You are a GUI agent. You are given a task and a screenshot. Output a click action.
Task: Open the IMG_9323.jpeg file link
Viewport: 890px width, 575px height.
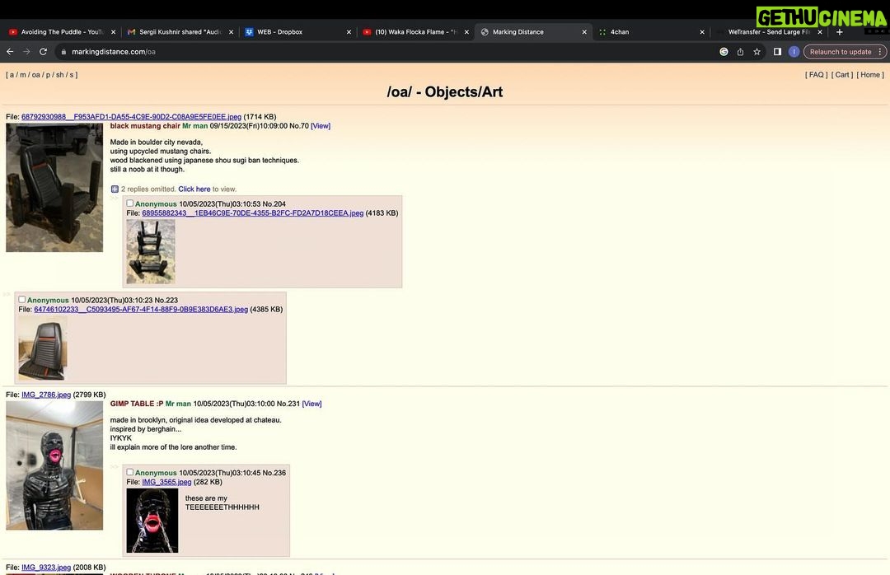(46, 567)
